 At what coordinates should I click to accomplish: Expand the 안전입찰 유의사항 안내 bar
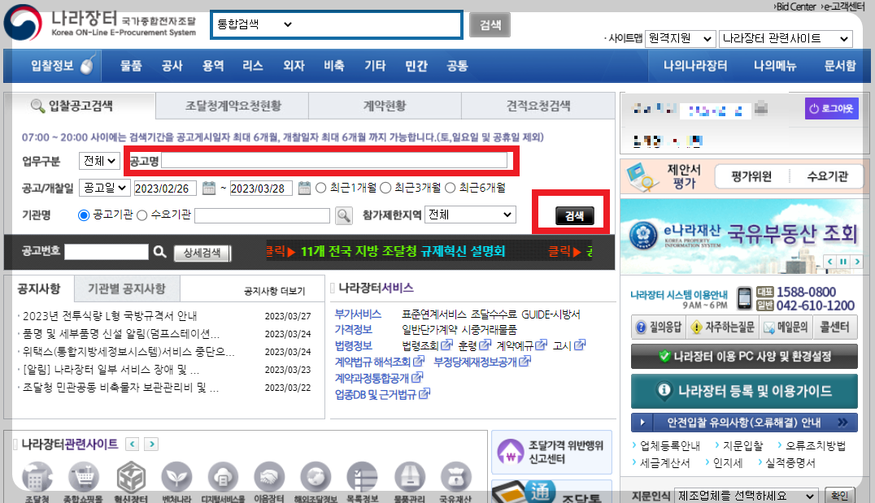pos(744,423)
